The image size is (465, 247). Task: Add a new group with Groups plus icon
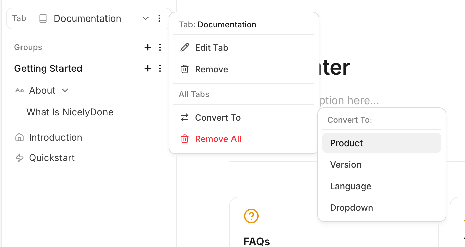coord(147,47)
